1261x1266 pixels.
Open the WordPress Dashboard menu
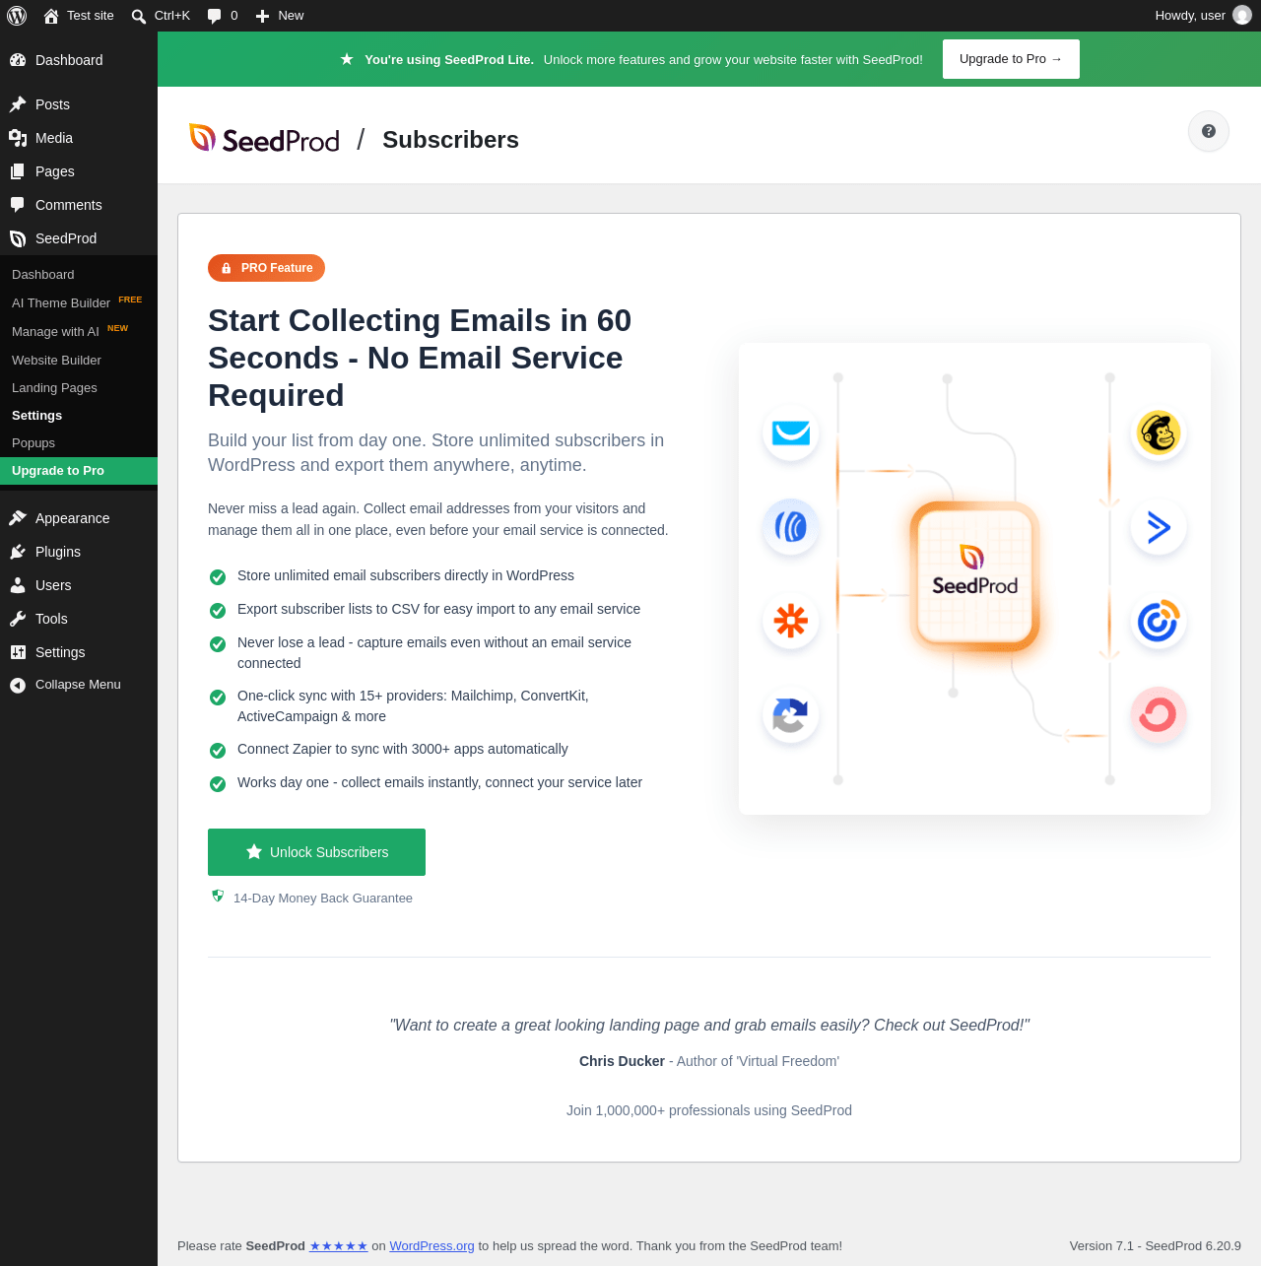pyautogui.click(x=79, y=60)
